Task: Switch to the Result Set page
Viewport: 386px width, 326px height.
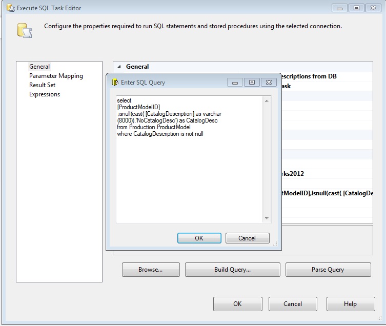Action: (x=42, y=85)
